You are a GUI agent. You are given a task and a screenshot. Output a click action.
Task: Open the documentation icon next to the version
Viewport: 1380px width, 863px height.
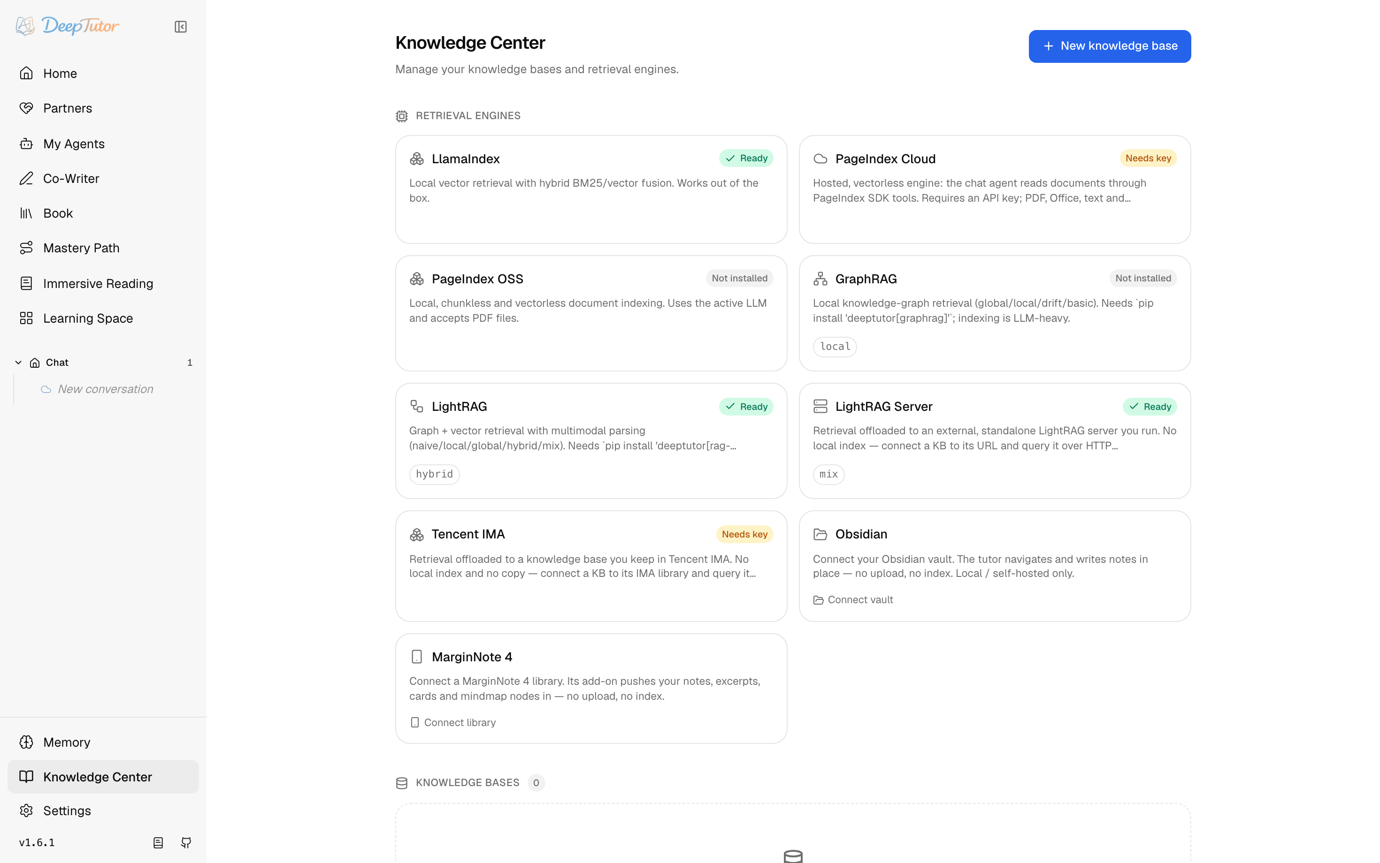tap(158, 842)
